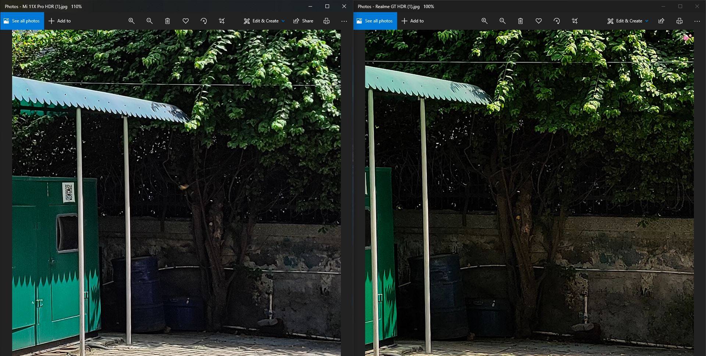
Task: Zoom out on the Realme GT photo
Action: point(502,21)
